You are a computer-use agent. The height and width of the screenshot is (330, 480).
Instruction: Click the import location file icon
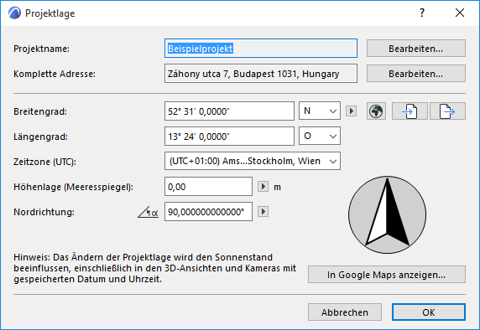tap(410, 111)
